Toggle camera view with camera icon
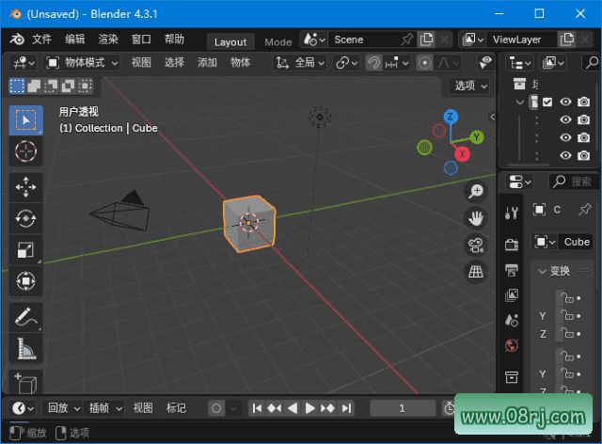This screenshot has width=602, height=444. 476,245
